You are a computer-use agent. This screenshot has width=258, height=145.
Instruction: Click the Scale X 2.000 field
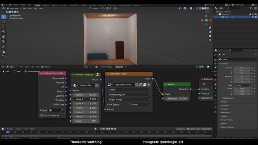(85, 104)
